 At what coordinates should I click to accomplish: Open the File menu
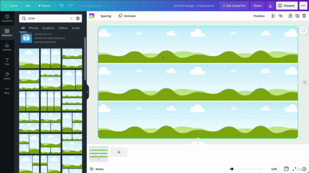click(x=28, y=6)
